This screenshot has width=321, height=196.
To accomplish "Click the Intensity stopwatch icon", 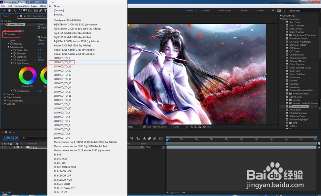I will click(12, 44).
